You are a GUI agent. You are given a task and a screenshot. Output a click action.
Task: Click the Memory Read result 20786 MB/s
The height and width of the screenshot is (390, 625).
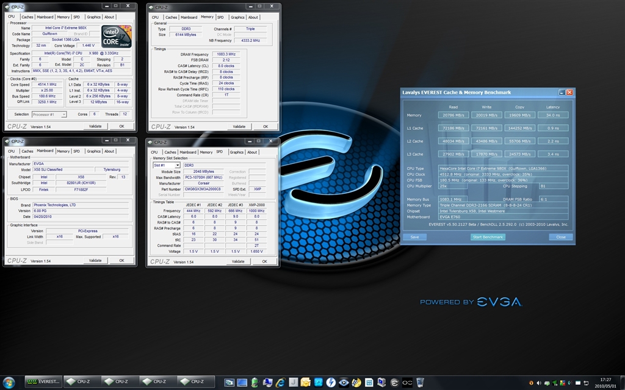[x=453, y=115]
